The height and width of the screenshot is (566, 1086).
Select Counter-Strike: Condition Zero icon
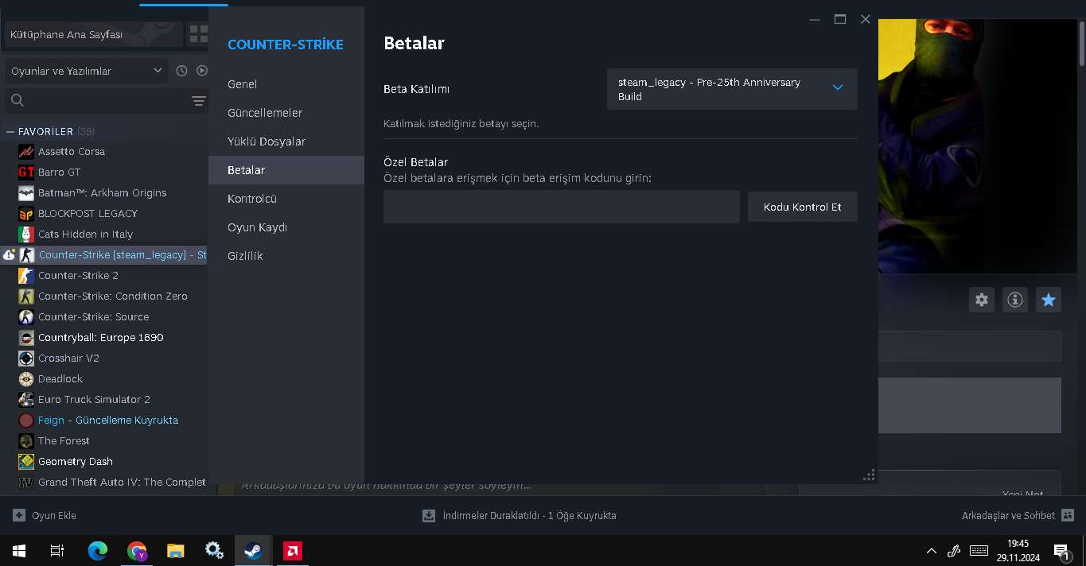coord(26,296)
